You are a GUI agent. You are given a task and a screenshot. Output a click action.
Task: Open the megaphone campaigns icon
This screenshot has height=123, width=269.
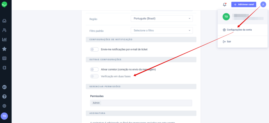4,87
